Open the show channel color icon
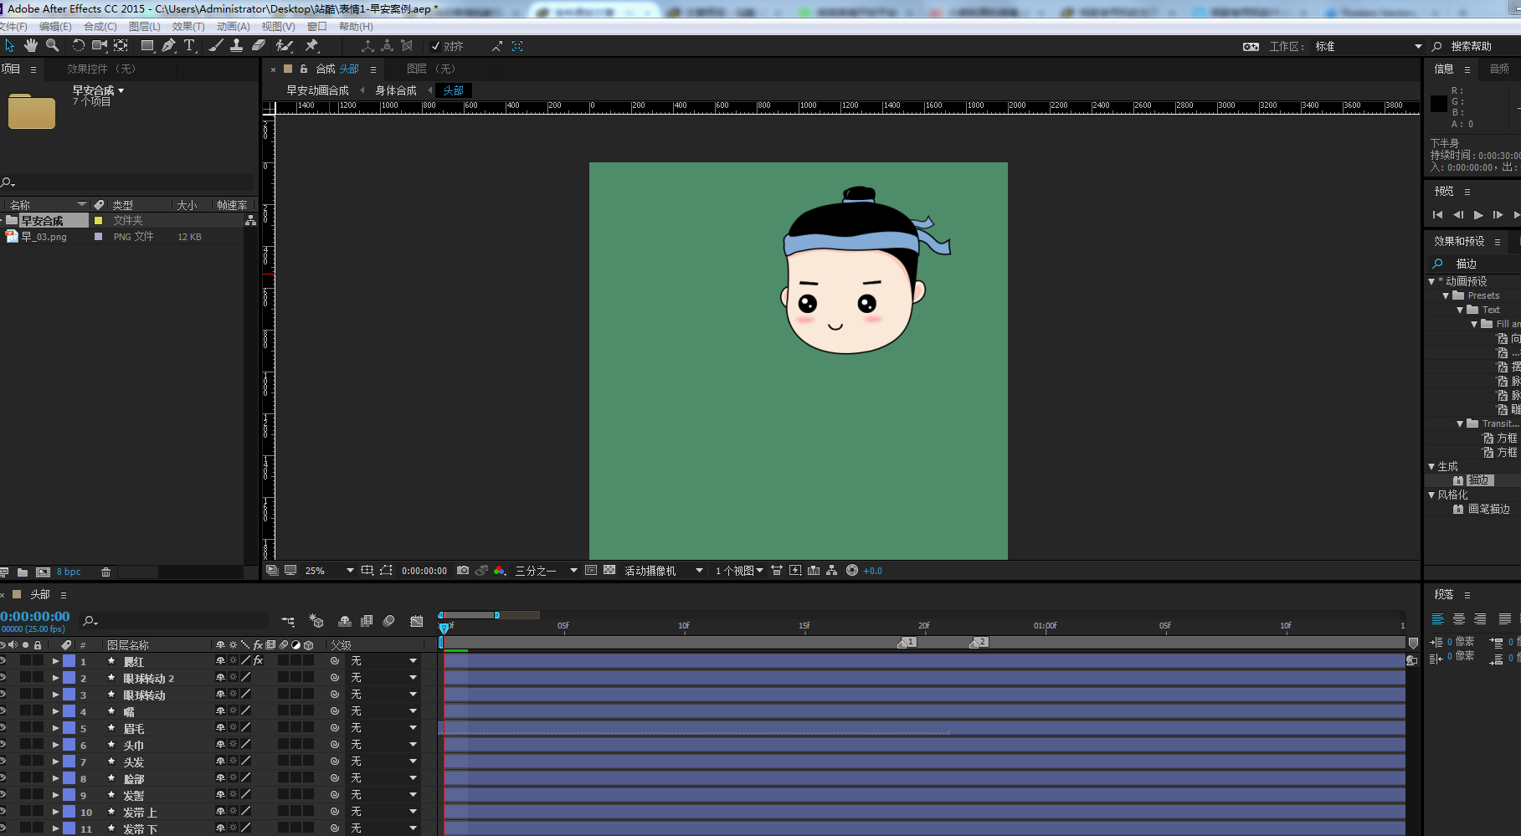This screenshot has height=836, width=1521. [x=500, y=571]
